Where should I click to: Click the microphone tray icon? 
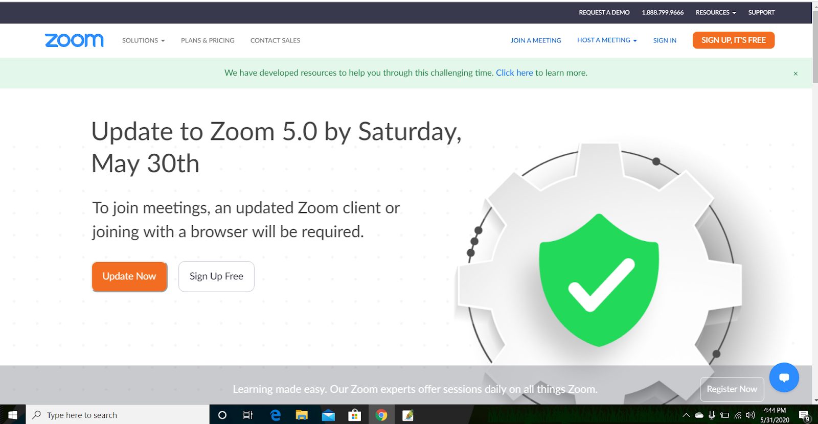712,415
